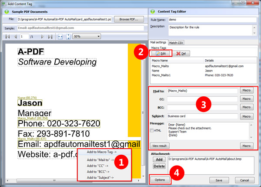261x187 pixels.
Task: Click the Macro Name column header
Action: click(x=177, y=61)
